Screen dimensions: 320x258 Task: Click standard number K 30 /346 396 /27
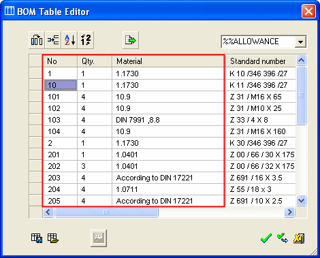261,143
